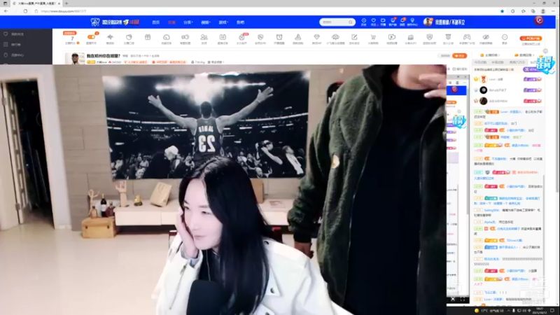Click the rocket icon with new badge
This screenshot has height=315, width=560.
(241, 37)
